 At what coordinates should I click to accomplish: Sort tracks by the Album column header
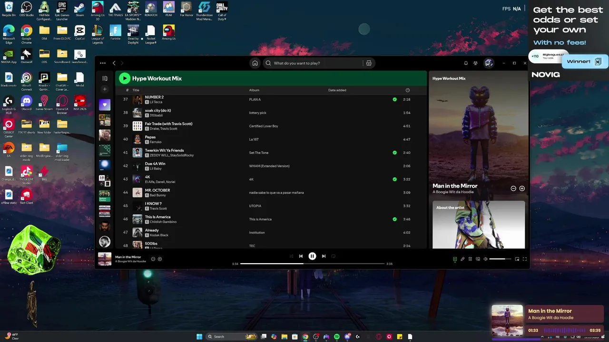coord(254,90)
